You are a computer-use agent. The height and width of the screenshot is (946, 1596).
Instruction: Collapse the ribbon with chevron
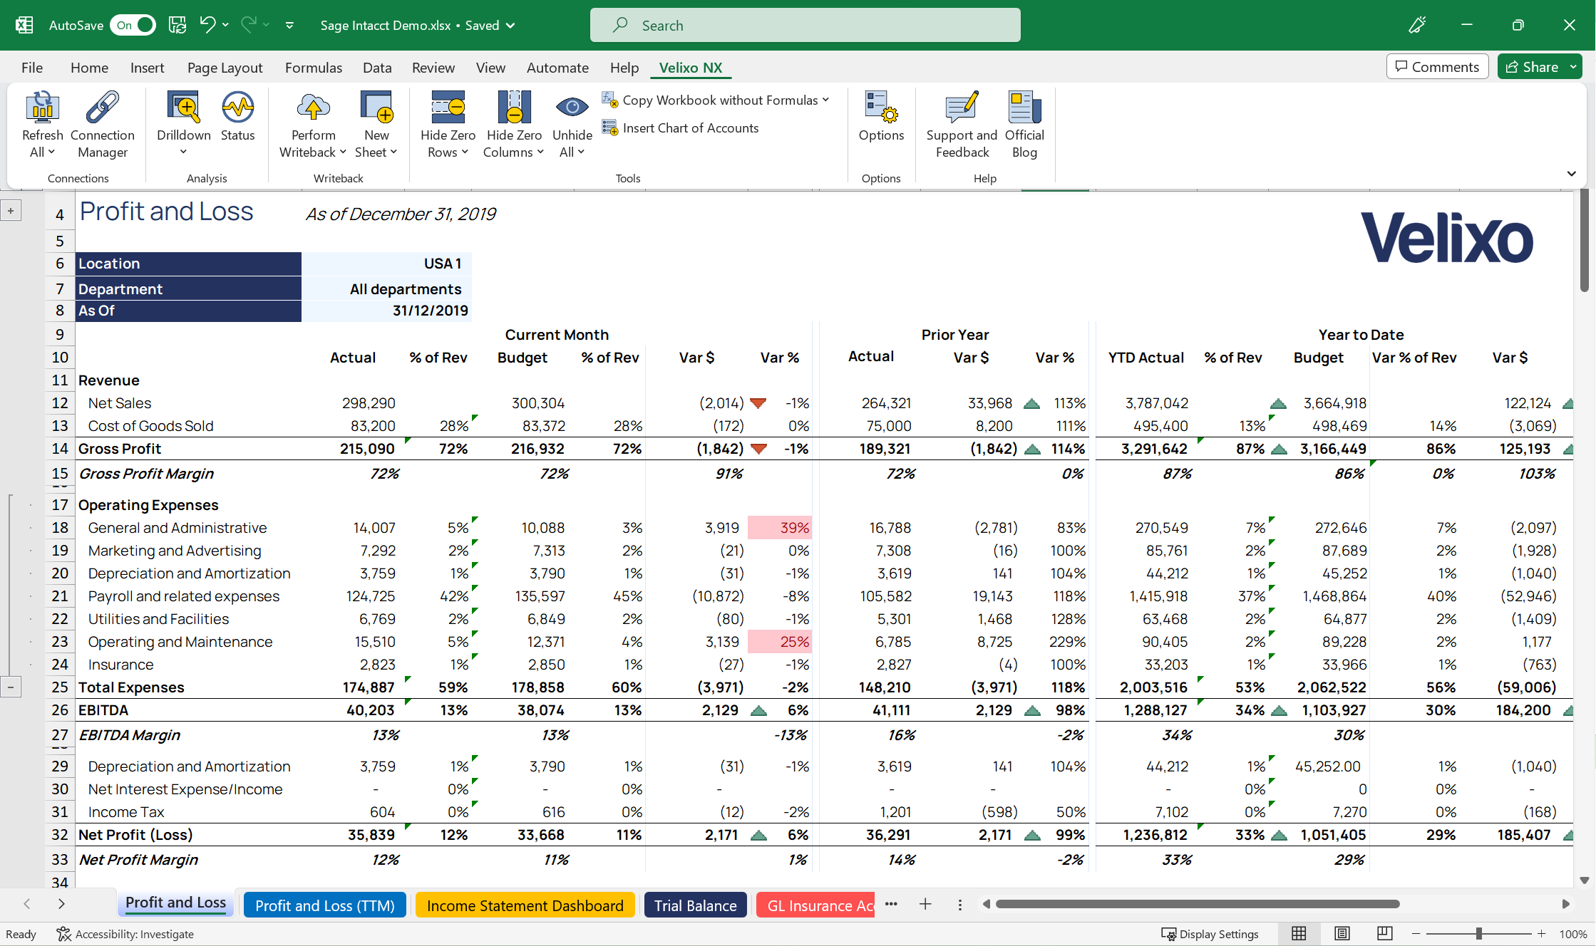1571,174
